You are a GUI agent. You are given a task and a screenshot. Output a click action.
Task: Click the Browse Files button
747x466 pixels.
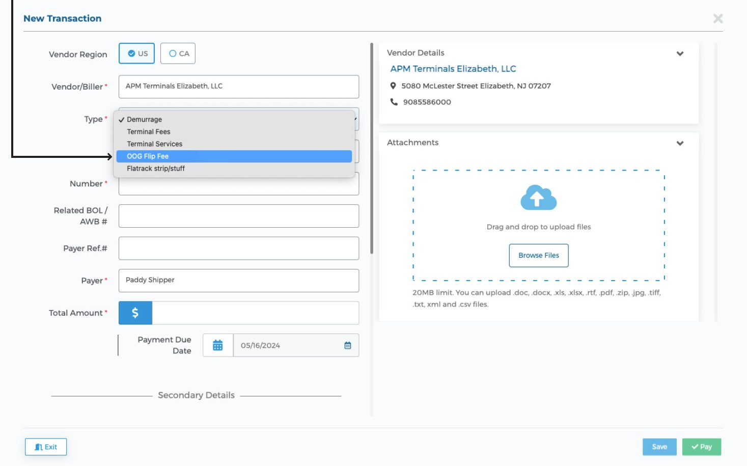coord(538,255)
